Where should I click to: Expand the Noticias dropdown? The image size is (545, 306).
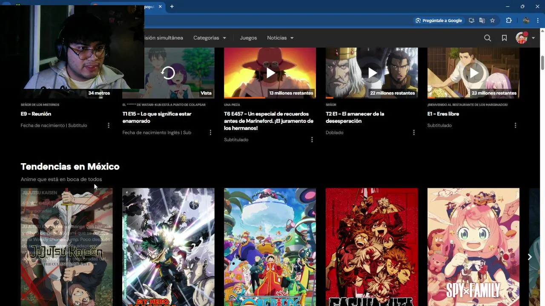(281, 38)
